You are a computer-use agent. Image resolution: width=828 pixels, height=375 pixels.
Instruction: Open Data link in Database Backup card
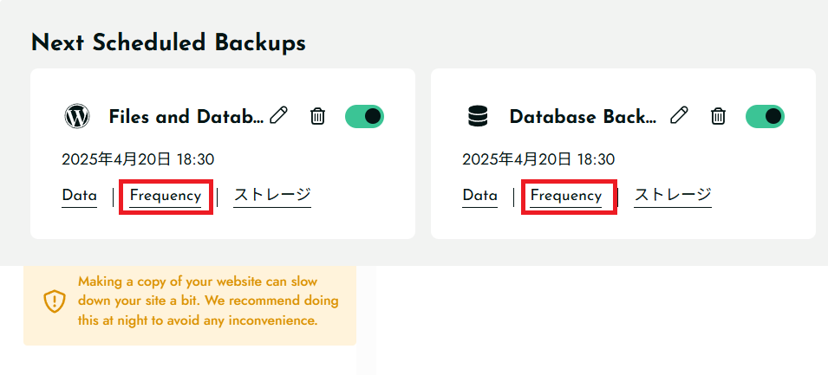point(480,197)
